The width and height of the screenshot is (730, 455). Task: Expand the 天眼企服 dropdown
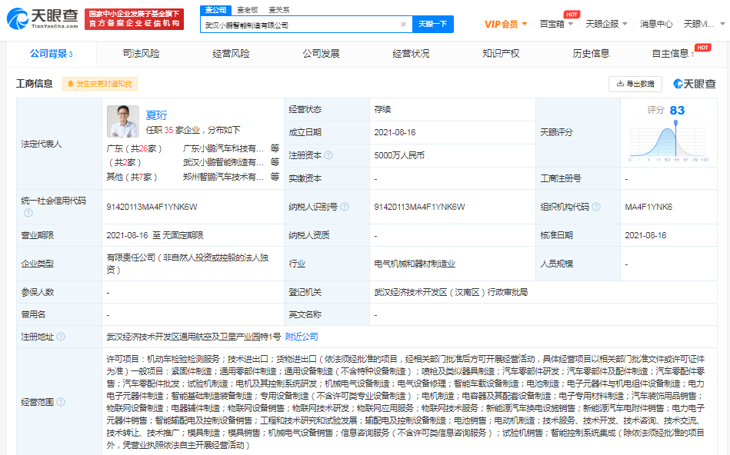(605, 24)
